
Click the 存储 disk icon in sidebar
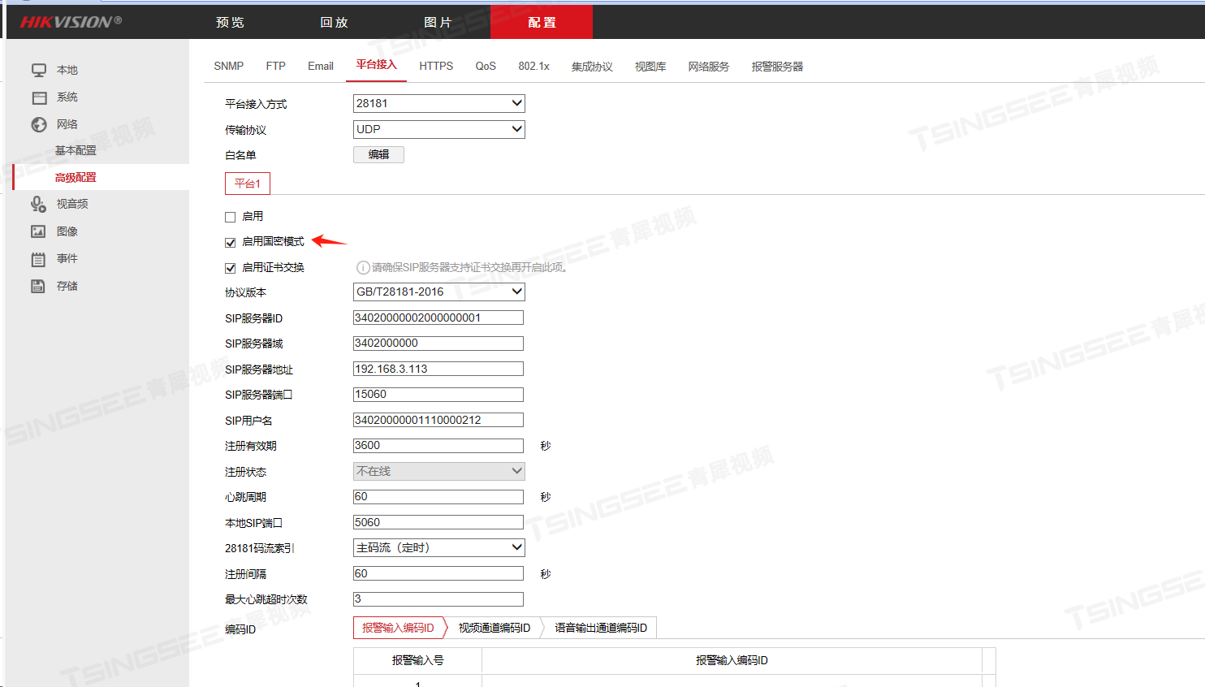click(x=38, y=286)
